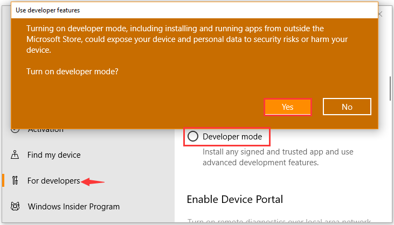
Task: Click the Enable Device Portal heading
Action: click(x=234, y=199)
